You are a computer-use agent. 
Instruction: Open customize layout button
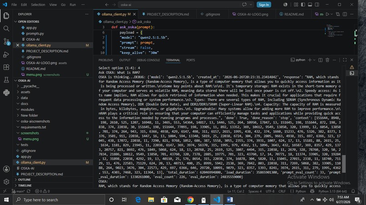pos(296,5)
